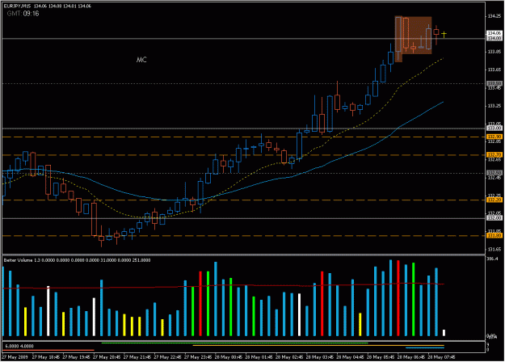This screenshot has height=362, width=505.
Task: Click the 27 May 21:45 time label
Action: tap(137, 357)
